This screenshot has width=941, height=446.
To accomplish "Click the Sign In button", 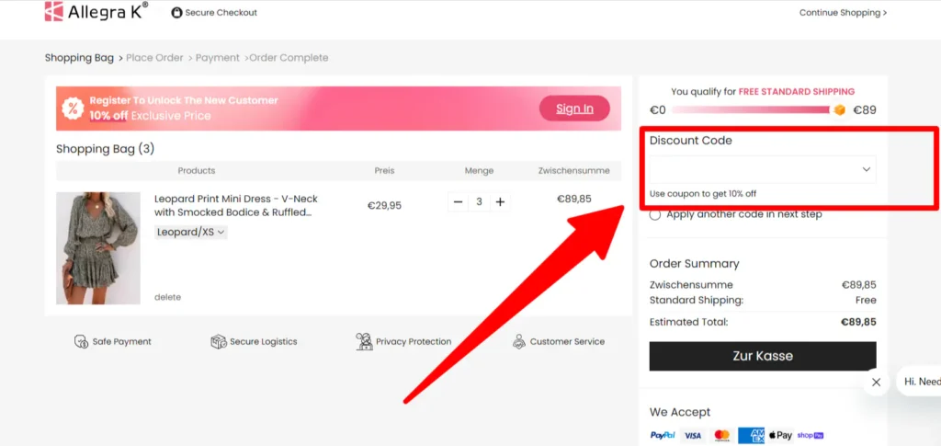I will pos(574,109).
